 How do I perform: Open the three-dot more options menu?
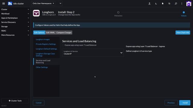point(182,4)
